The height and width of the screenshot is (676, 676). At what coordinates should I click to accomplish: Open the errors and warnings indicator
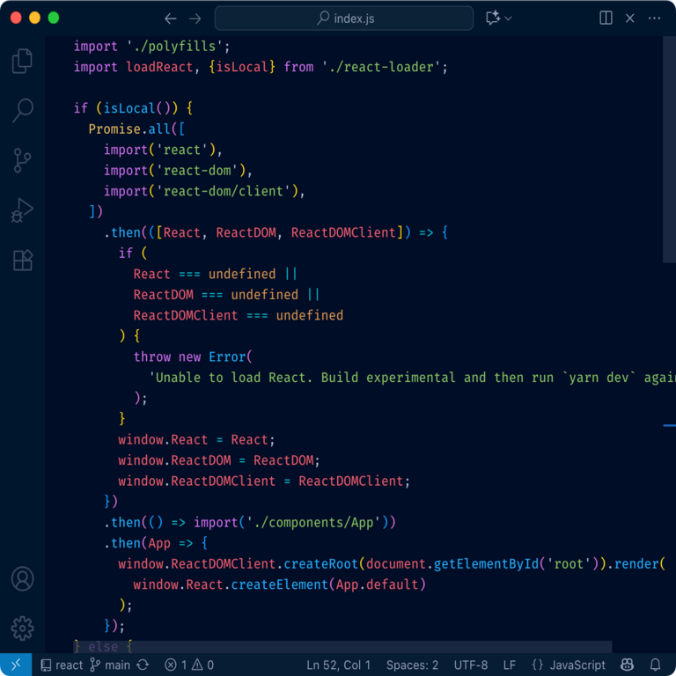point(188,665)
